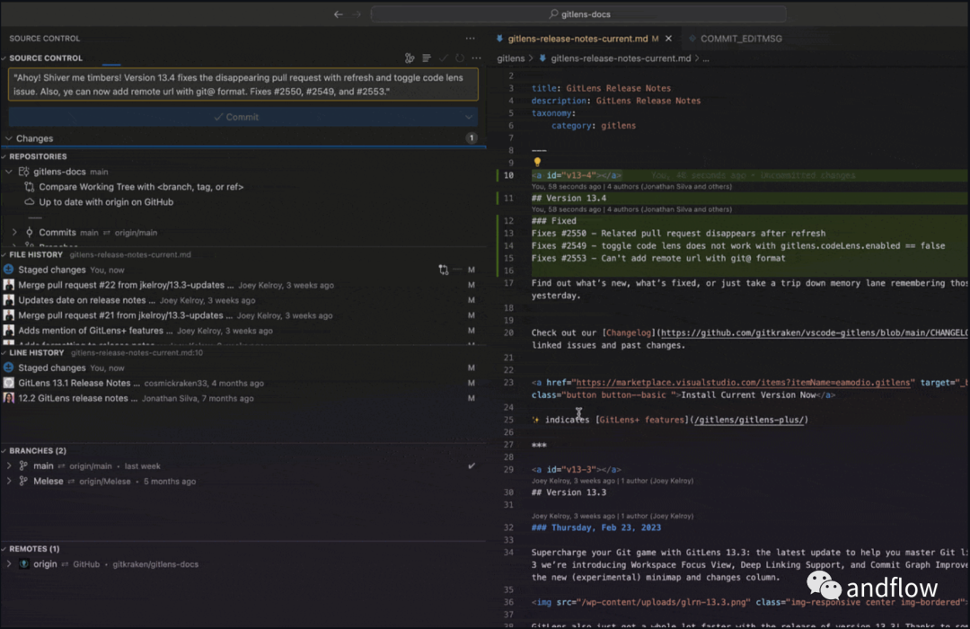Collapse the REMOTES (1) section
This screenshot has height=629, width=970.
coord(4,549)
